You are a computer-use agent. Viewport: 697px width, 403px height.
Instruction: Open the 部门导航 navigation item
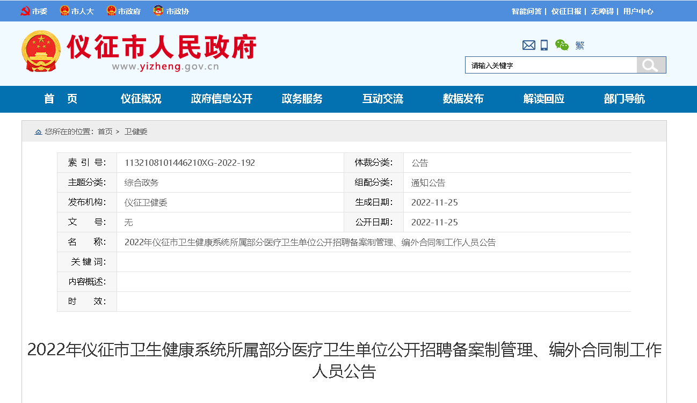(625, 99)
